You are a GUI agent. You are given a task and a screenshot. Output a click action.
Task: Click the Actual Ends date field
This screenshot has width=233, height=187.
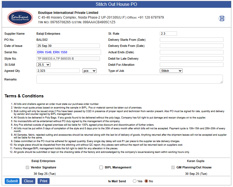point(192,52)
